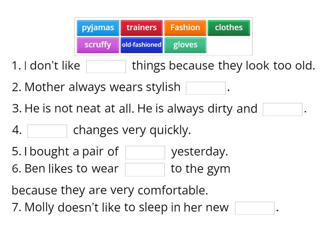
Task: Select the 'pyjamas' word tile
Action: pos(98,27)
